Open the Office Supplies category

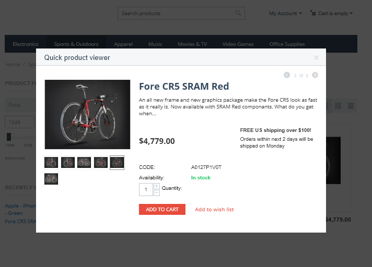[x=287, y=44]
